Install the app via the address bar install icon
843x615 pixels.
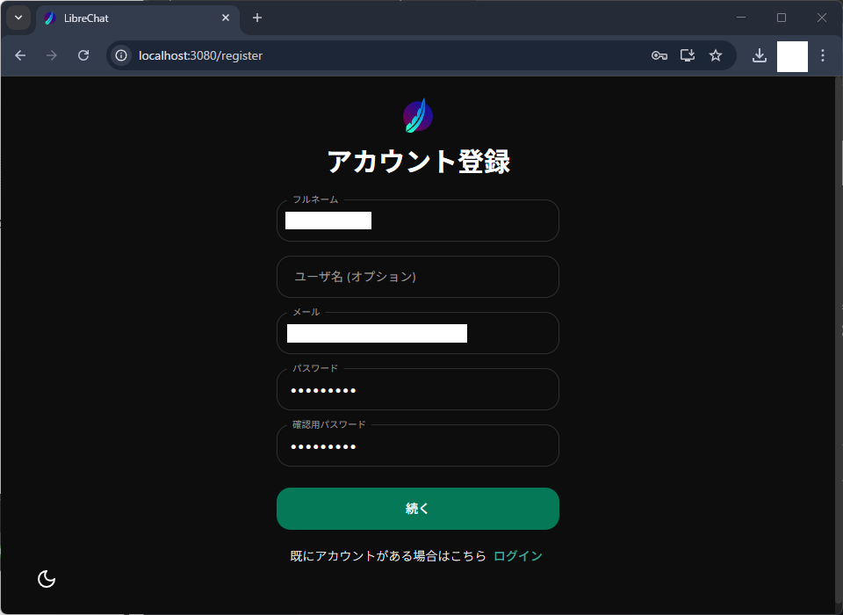click(688, 55)
